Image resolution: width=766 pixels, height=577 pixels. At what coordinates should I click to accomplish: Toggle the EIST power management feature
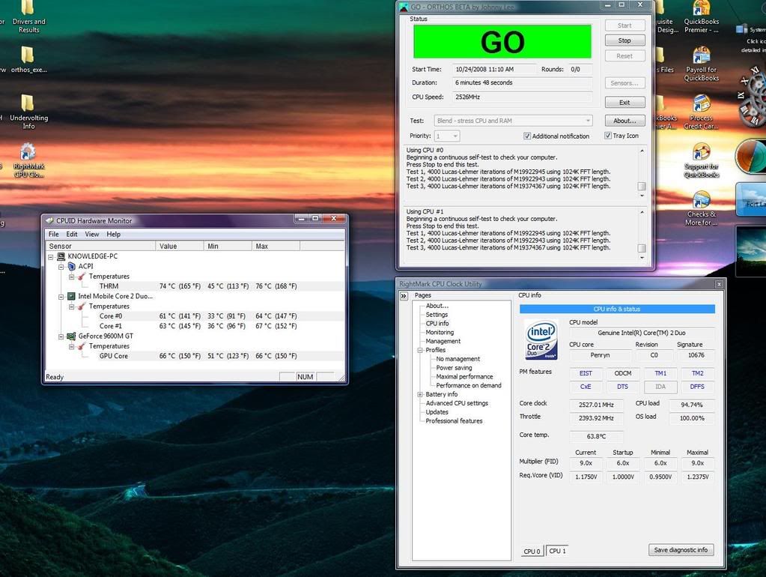[x=586, y=373]
